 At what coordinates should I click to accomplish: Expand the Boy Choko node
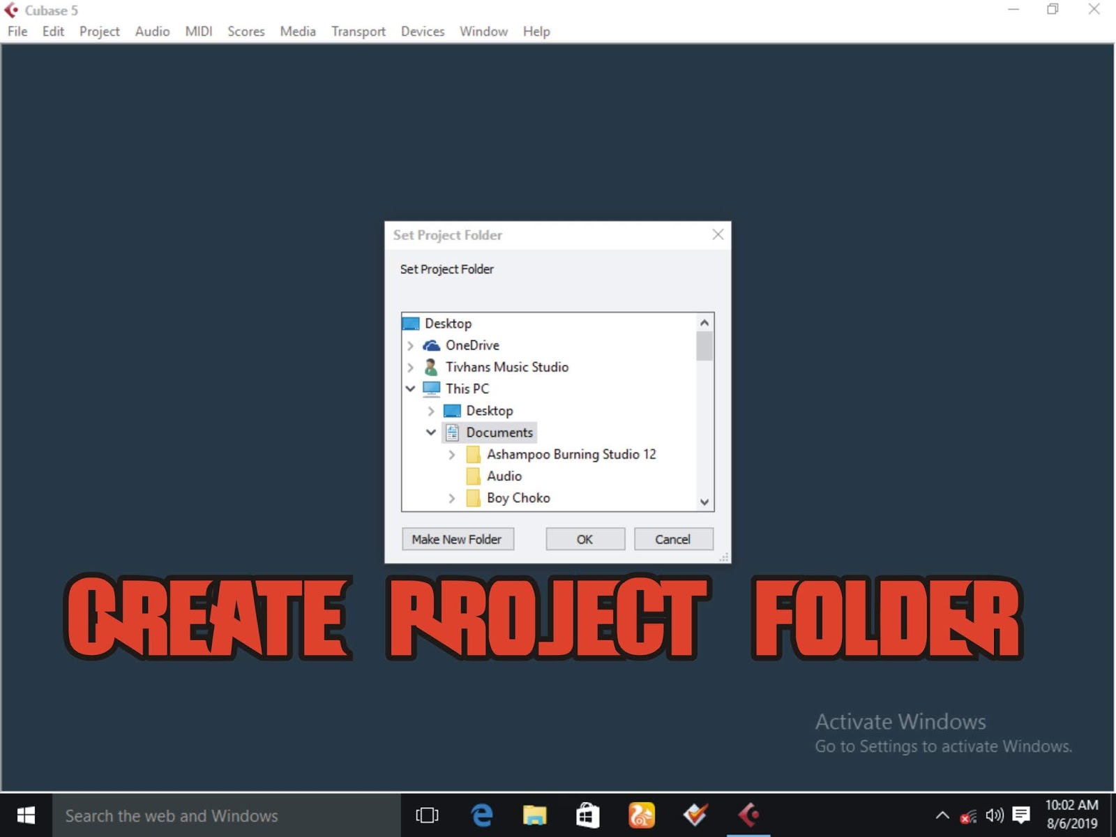[452, 498]
